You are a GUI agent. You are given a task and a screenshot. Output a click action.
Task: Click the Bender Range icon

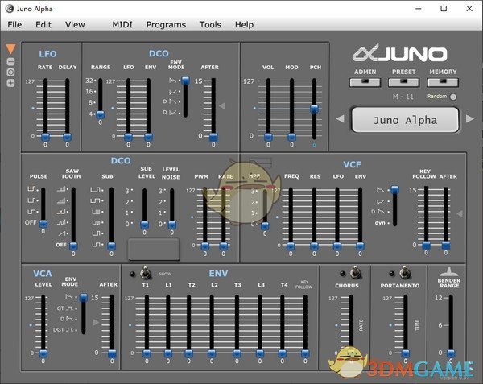(450, 274)
